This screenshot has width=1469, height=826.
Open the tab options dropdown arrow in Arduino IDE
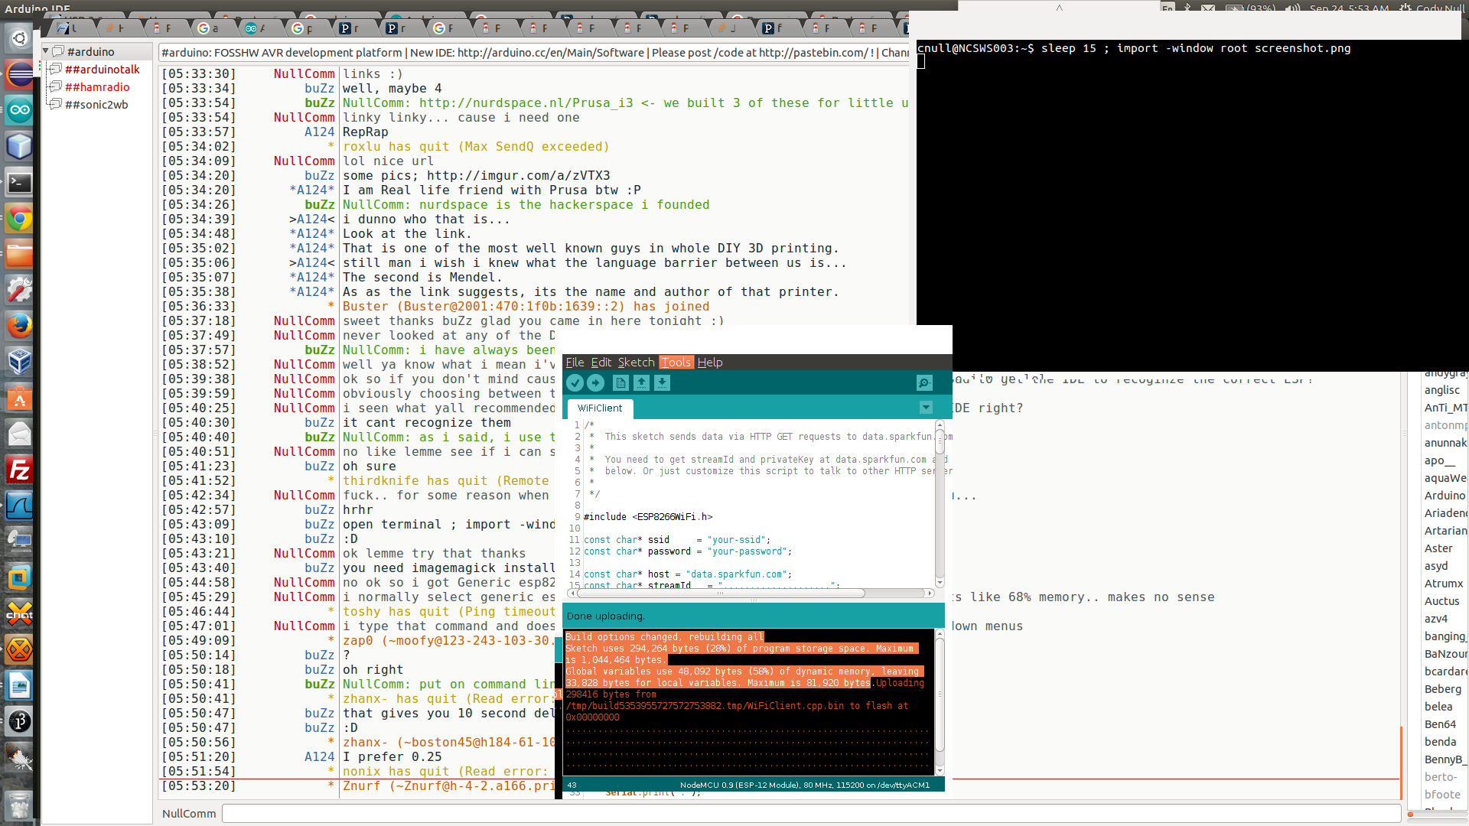(x=926, y=408)
